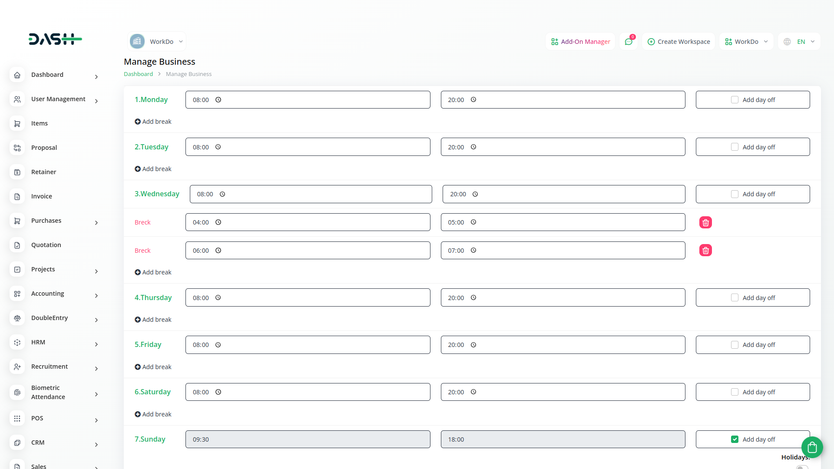This screenshot has height=469, width=834.
Task: Click the green shopping bag floating icon
Action: tap(812, 447)
